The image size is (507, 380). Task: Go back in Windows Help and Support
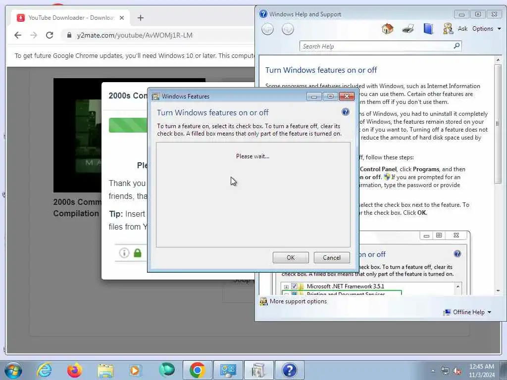pos(267,29)
